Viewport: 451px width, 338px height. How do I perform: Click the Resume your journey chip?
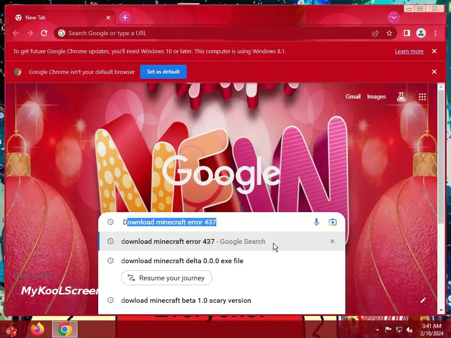(x=166, y=278)
